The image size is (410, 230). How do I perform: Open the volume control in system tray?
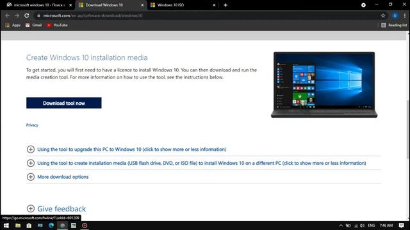[x=362, y=226]
